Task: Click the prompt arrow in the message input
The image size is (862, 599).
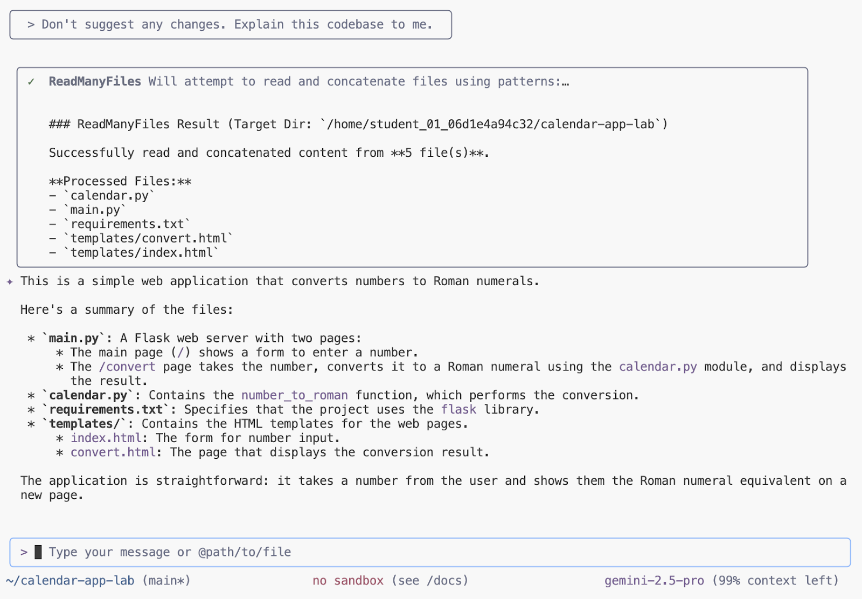Action: [24, 552]
